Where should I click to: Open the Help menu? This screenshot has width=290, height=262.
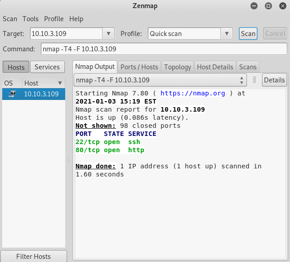pyautogui.click(x=76, y=19)
